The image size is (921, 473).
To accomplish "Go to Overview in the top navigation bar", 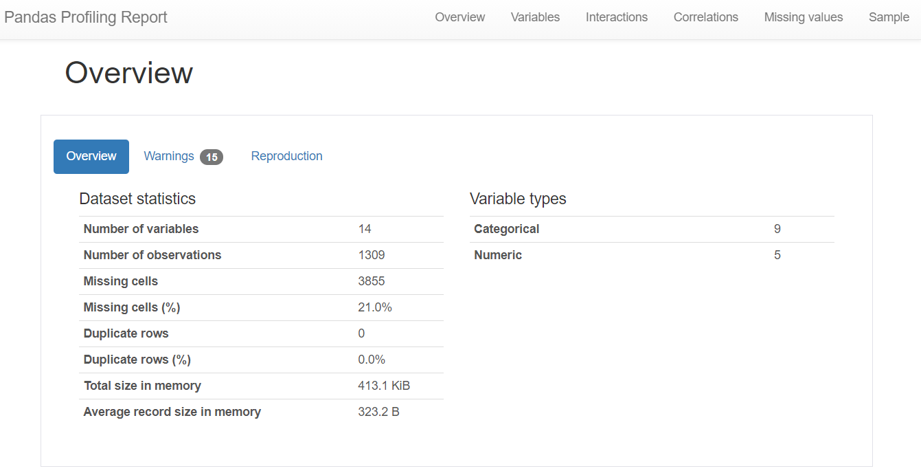I will click(459, 17).
